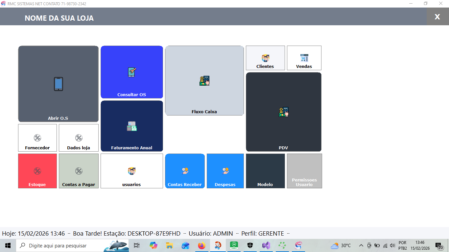Viewport: 449px width, 252px height.
Task: Open the Vendas tile
Action: (x=304, y=58)
